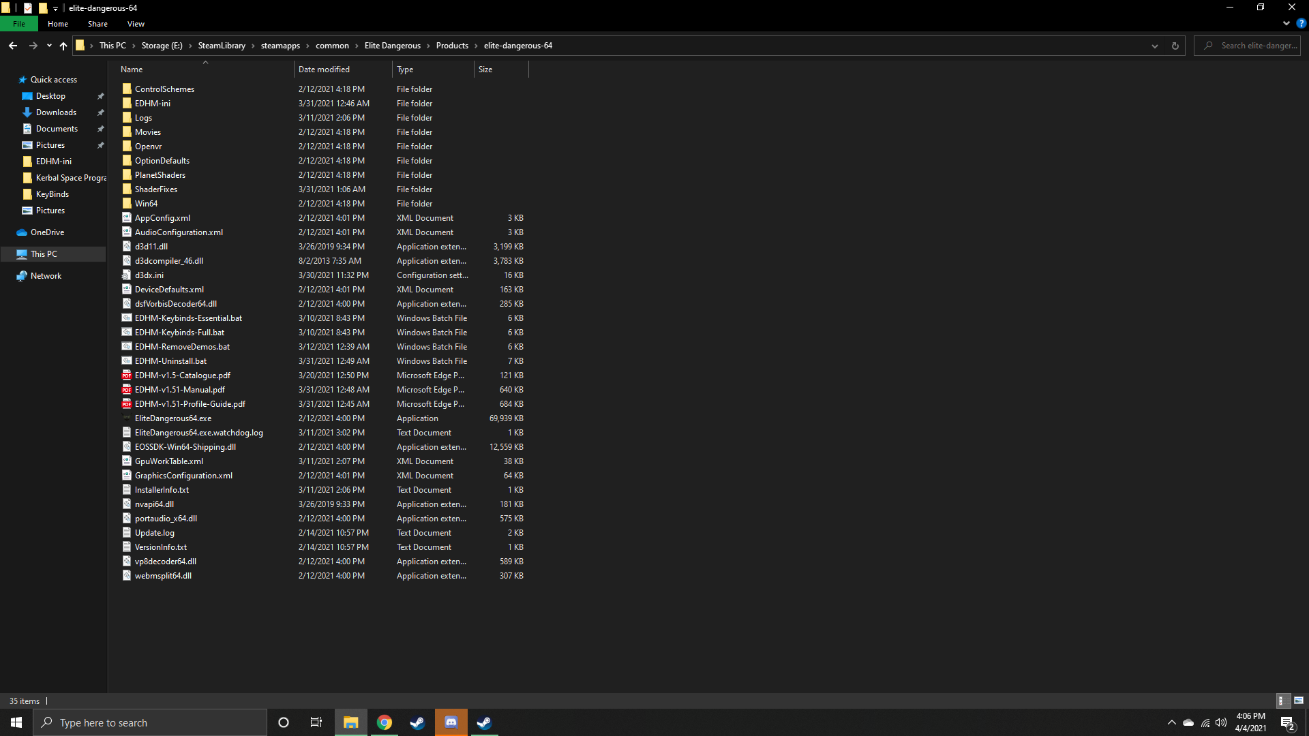1309x736 pixels.
Task: Sort by Name column header
Action: 204,70
